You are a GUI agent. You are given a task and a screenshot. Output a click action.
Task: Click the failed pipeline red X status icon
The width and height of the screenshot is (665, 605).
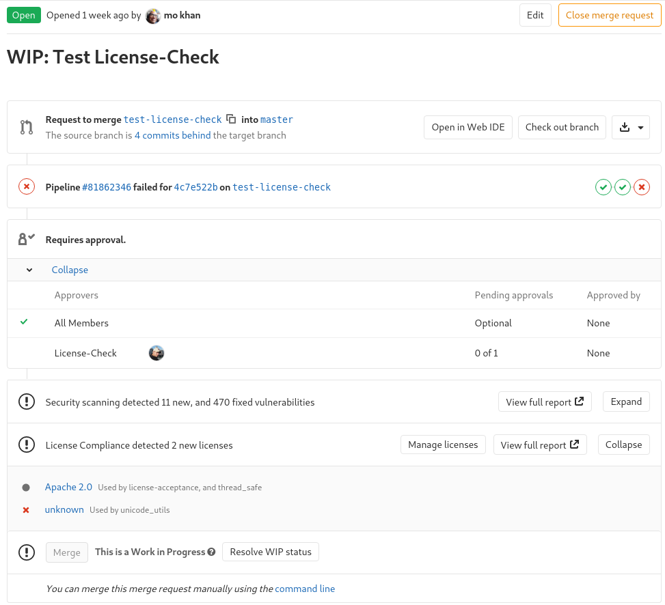coord(26,186)
